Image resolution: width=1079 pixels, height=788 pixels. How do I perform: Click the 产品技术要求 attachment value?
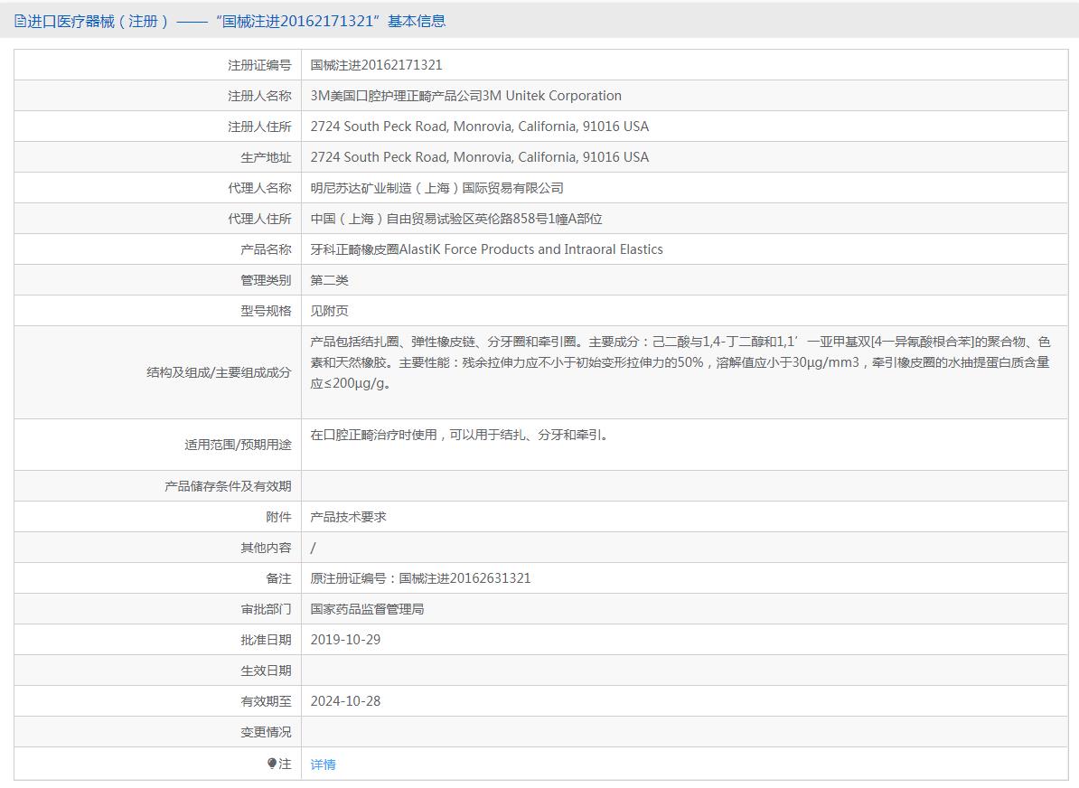pos(348,517)
